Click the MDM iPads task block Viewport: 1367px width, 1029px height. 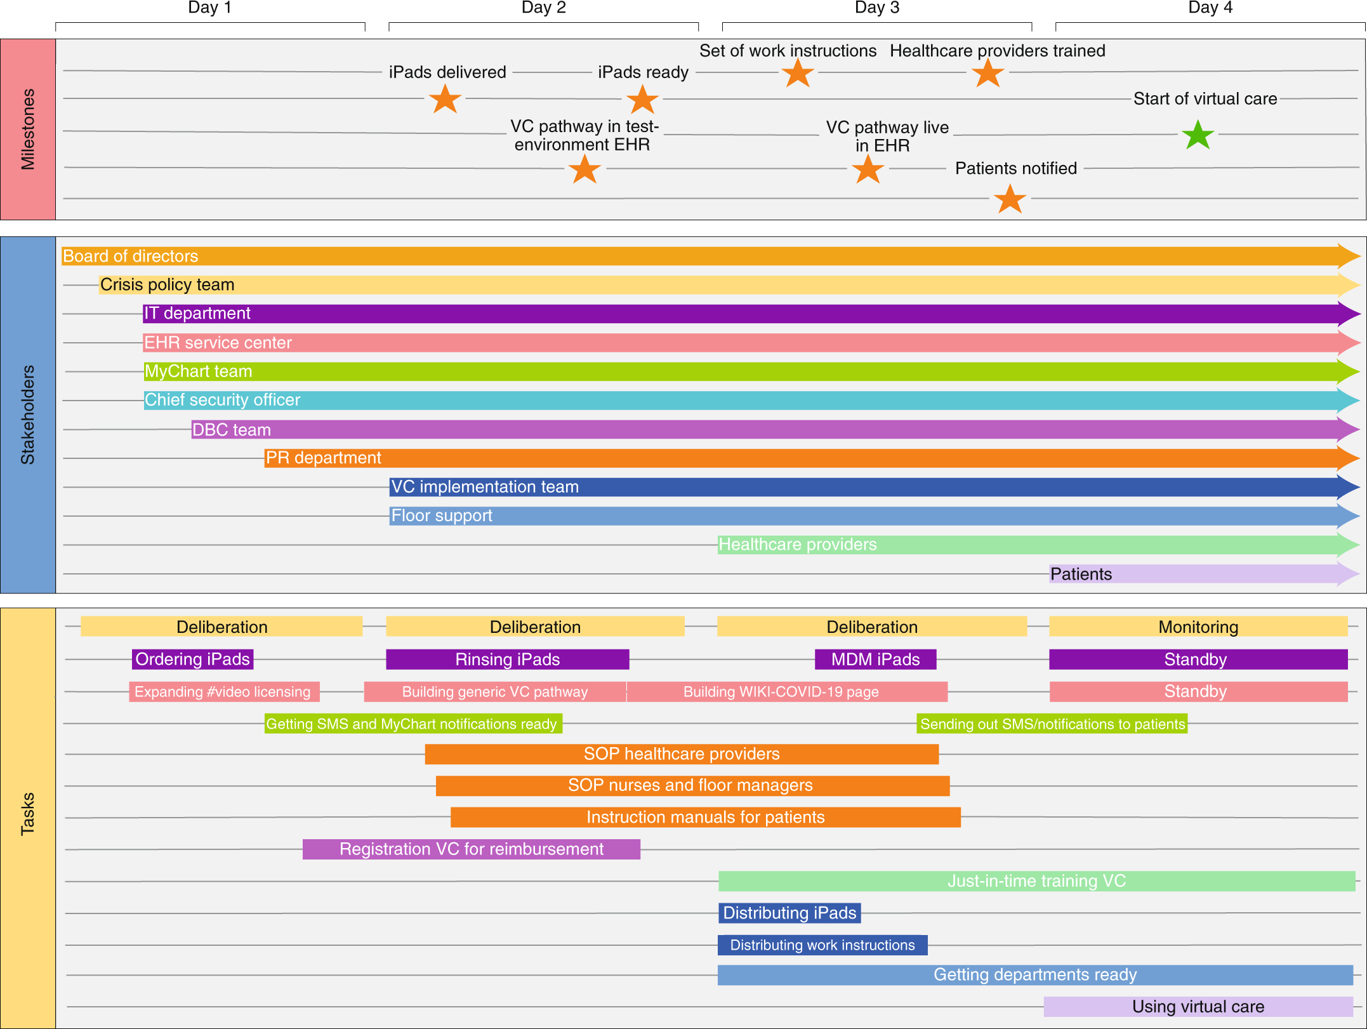pos(876,659)
